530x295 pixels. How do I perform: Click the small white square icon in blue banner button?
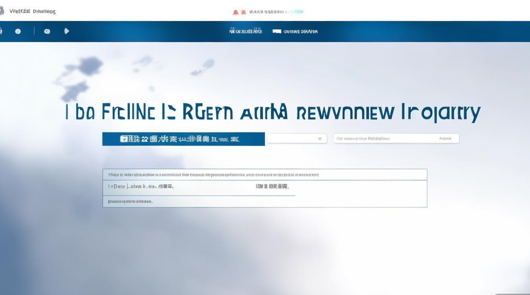tap(125, 139)
